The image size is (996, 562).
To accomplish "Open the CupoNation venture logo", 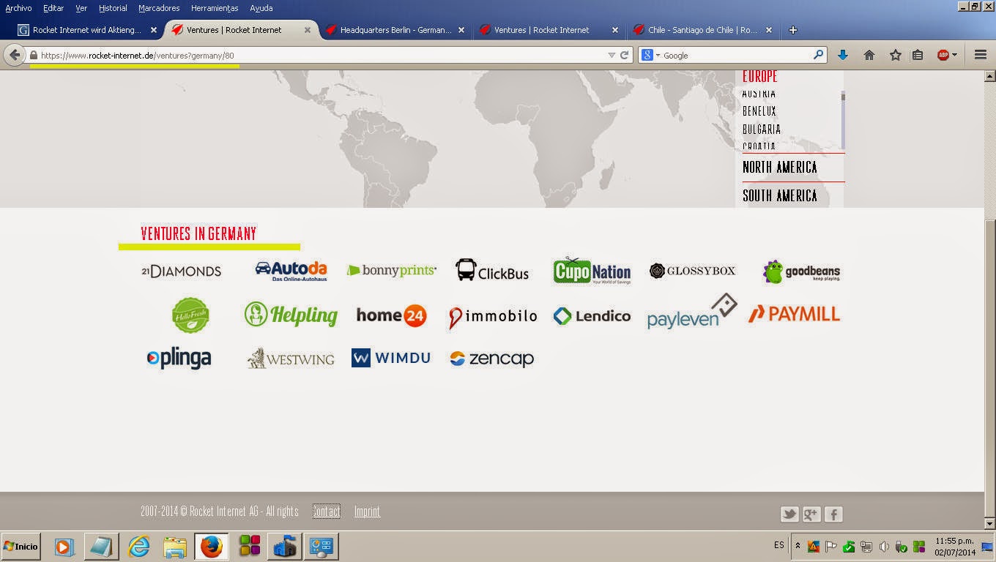I will [592, 271].
